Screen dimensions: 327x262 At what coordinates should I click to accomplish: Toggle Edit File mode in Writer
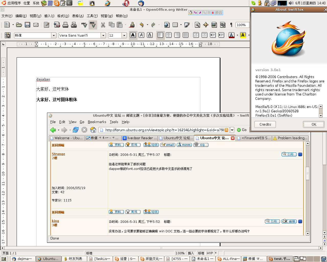46,25
